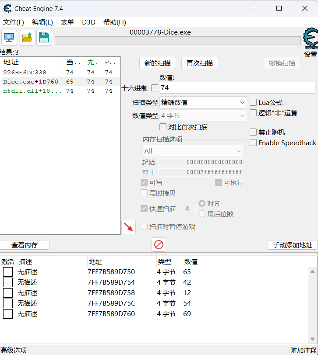318x355 pixels.
Task: Click the 新的扫描 button
Action: [x=158, y=63]
